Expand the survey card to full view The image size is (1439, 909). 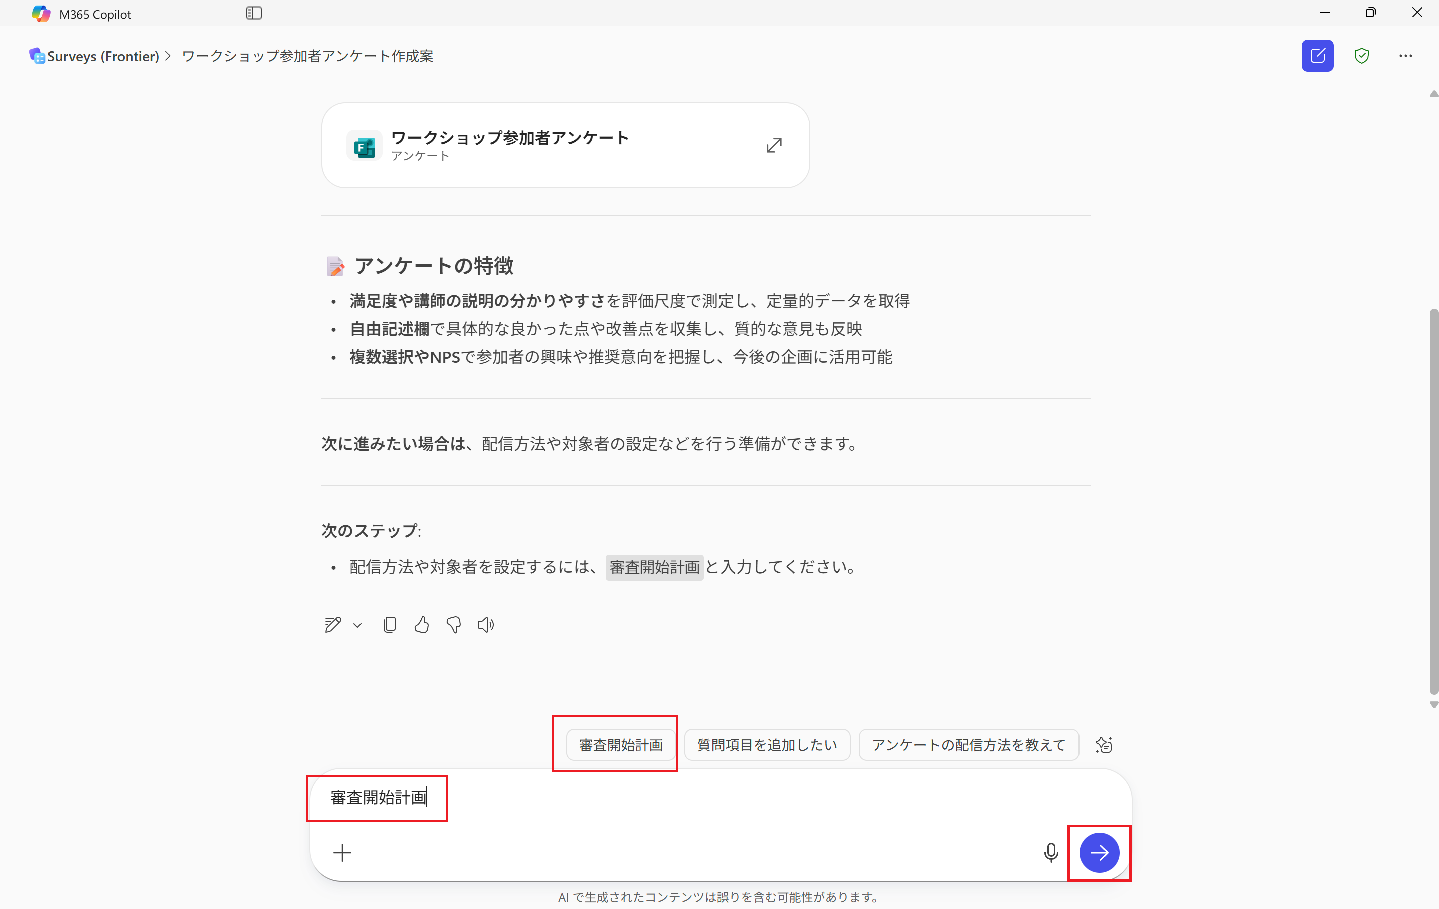[774, 145]
